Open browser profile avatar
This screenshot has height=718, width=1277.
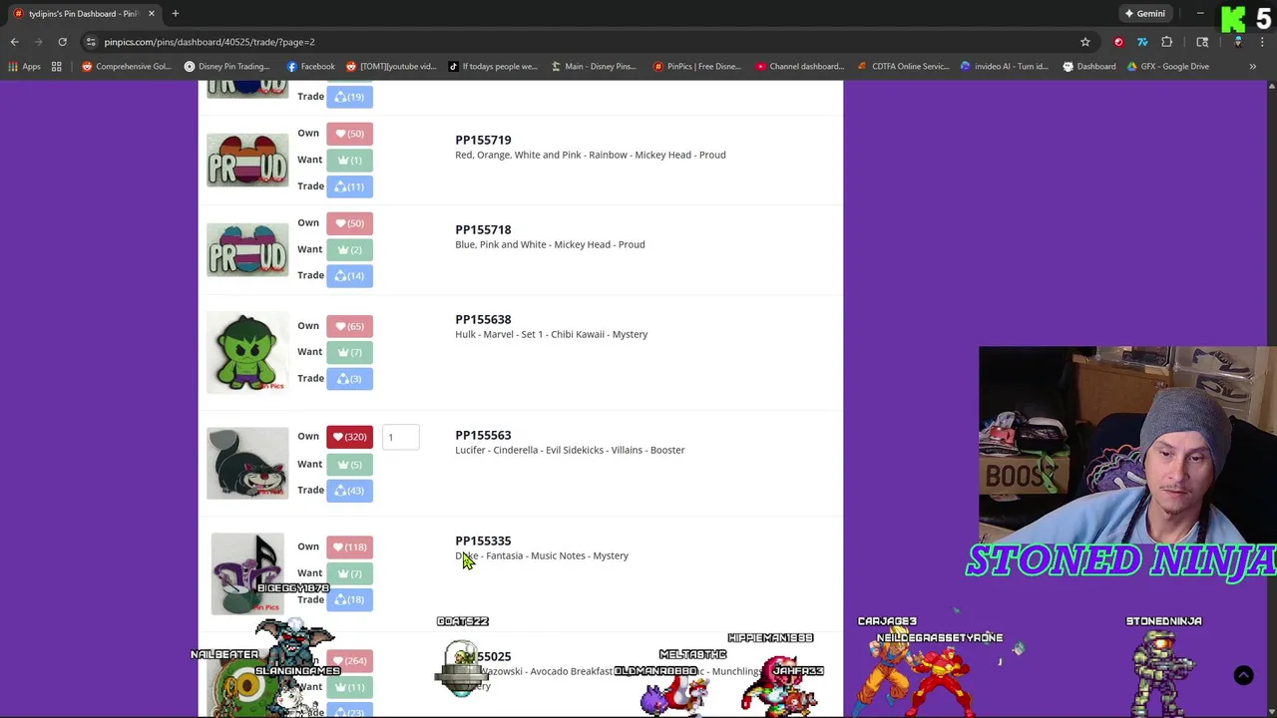1238,42
